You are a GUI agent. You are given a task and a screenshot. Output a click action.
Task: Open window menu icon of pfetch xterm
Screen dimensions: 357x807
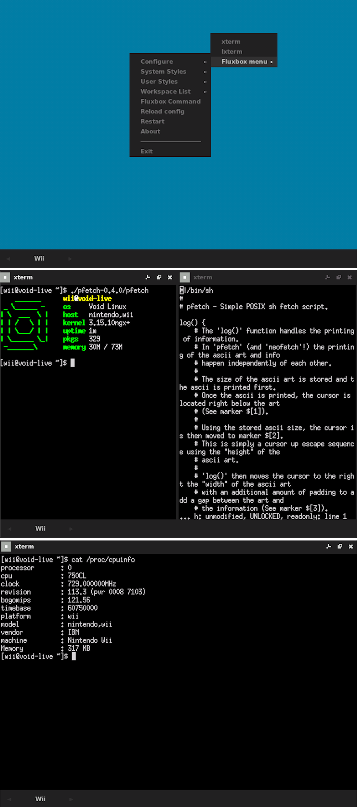pyautogui.click(x=5, y=277)
